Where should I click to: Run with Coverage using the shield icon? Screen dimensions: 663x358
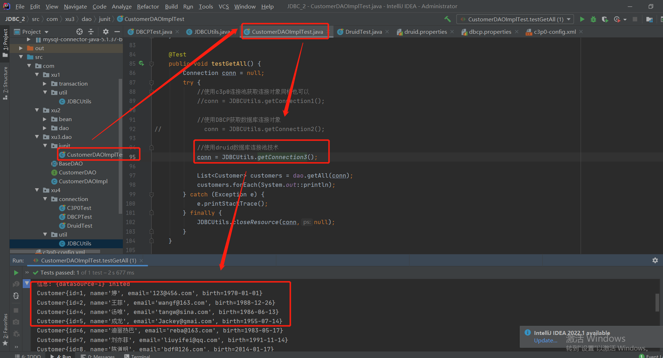pyautogui.click(x=605, y=19)
